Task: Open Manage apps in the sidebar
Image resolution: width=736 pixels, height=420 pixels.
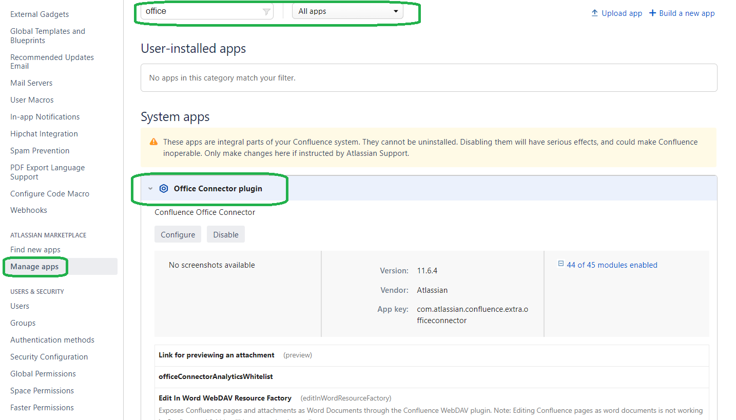Action: point(34,267)
